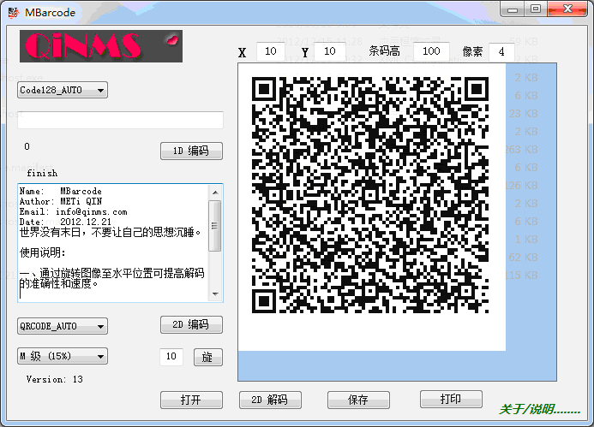Click the 'Name: MBarcode' line in the text box
This screenshot has height=427, width=594.
(x=61, y=192)
